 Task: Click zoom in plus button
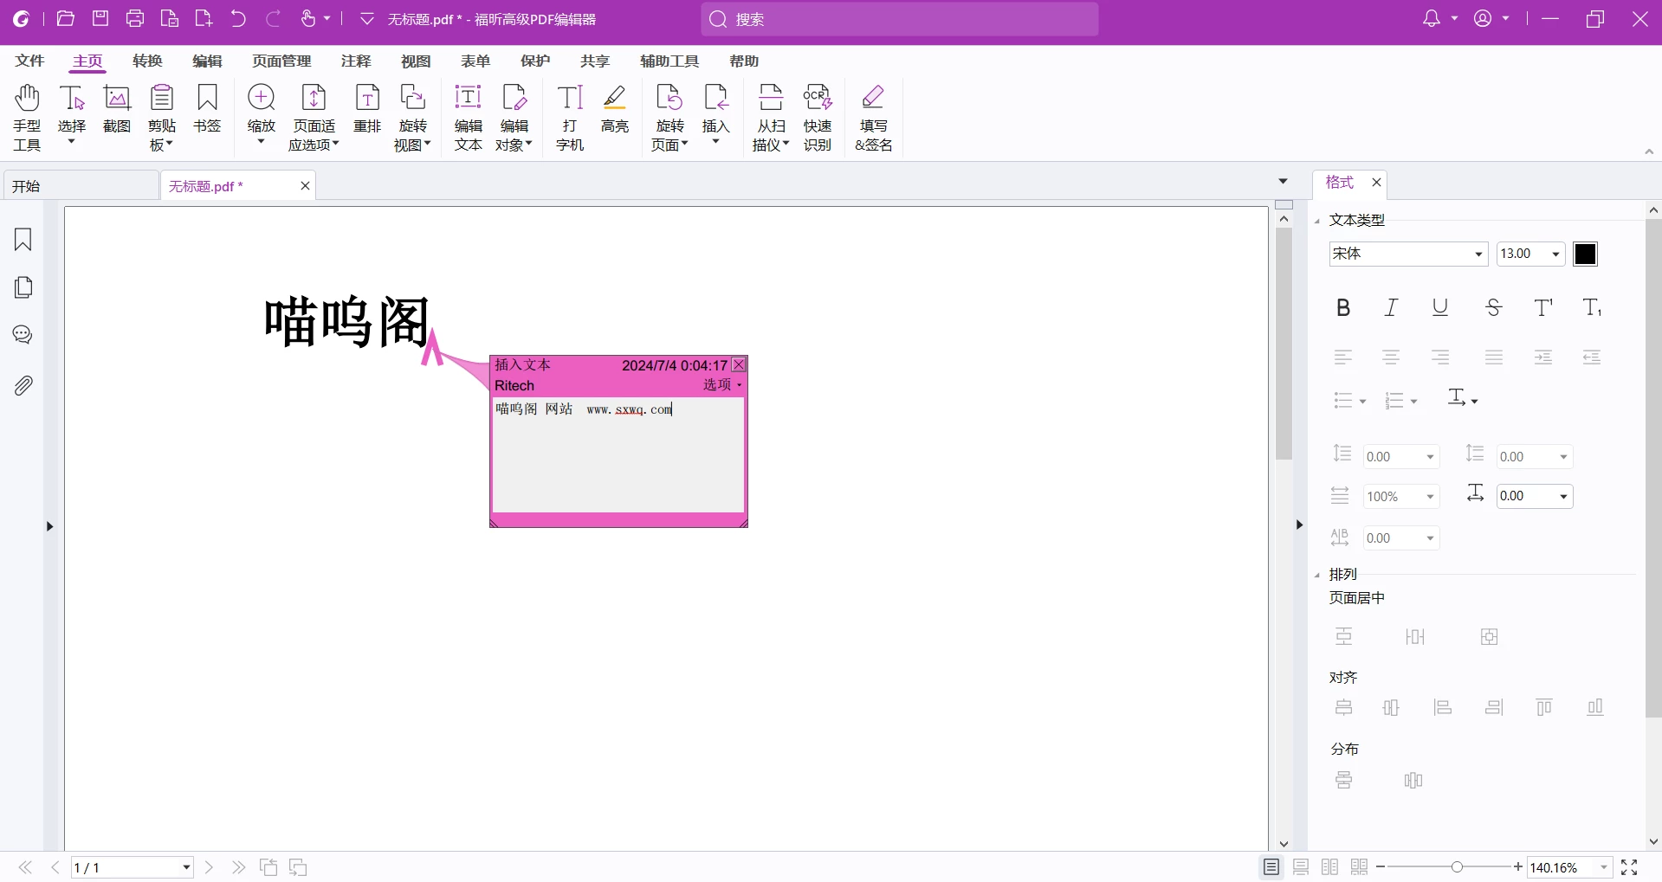pos(1518,866)
